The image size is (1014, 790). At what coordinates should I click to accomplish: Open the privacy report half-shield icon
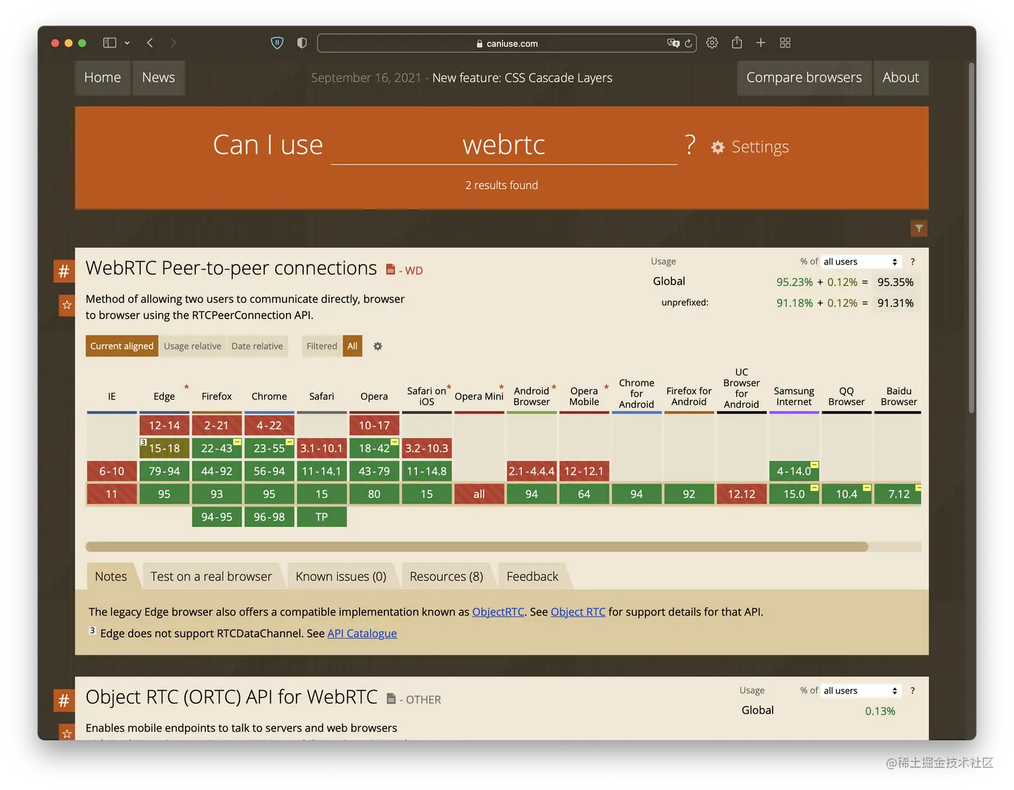tap(302, 43)
